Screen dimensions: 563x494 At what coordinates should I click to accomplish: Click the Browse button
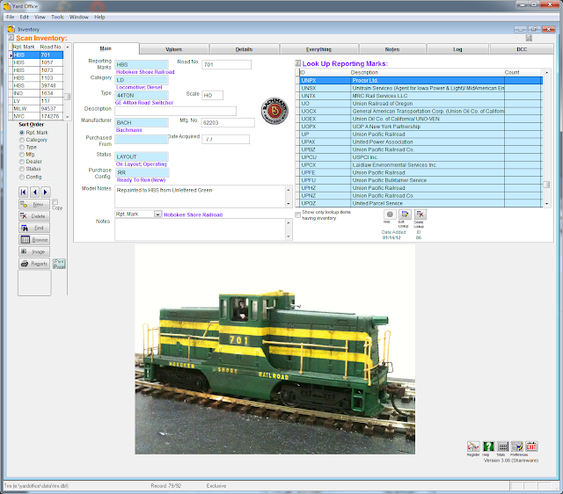click(34, 240)
